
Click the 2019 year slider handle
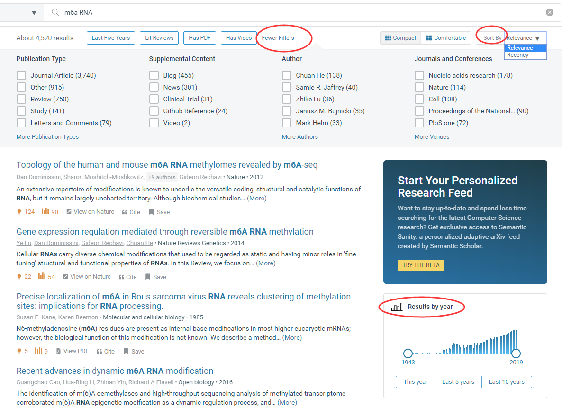tap(516, 354)
